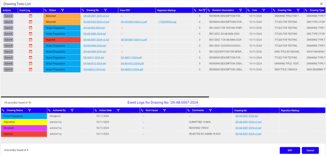
Task: Open Drawing Title filter dropdown
Action: click(298, 10)
